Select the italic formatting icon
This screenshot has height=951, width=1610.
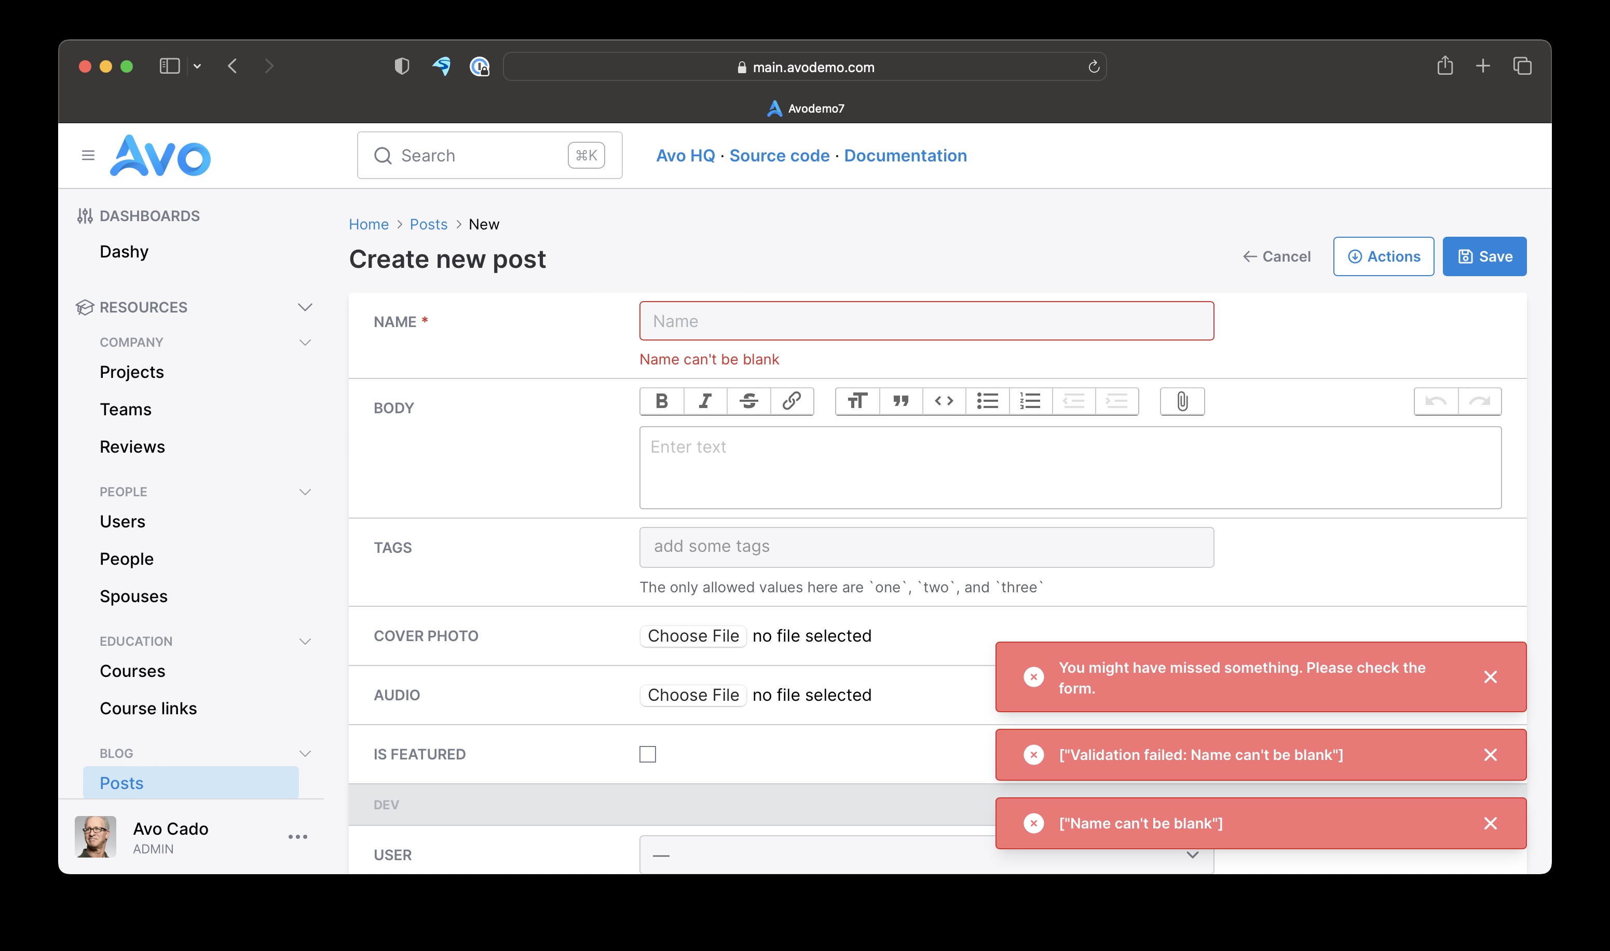pyautogui.click(x=705, y=401)
